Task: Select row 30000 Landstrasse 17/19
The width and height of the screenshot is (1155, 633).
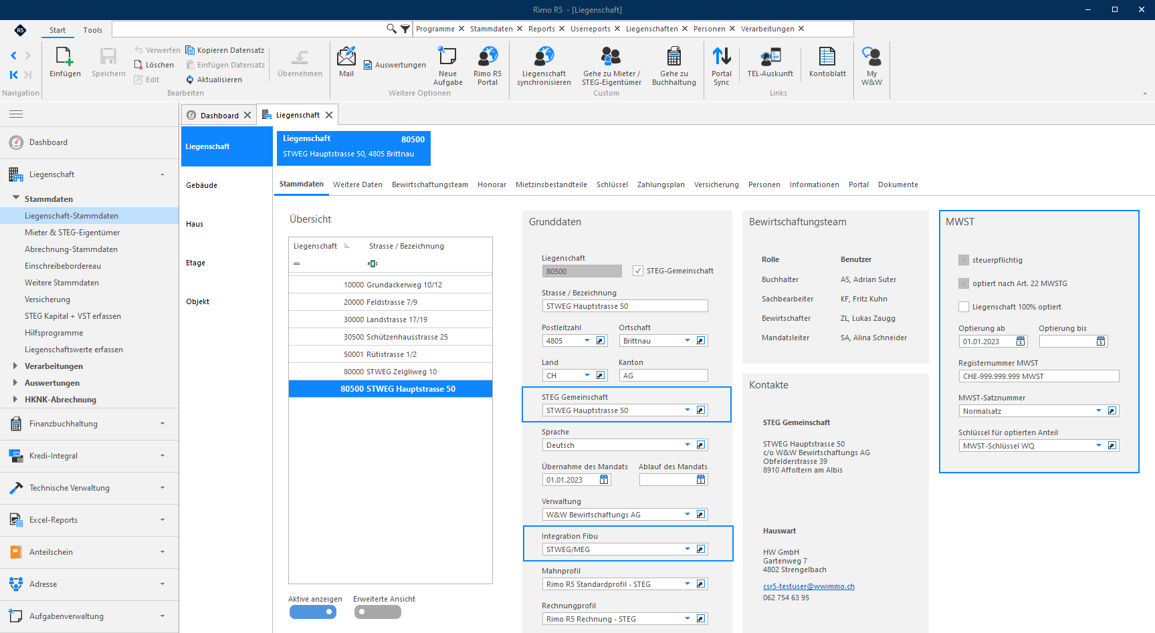Action: [x=391, y=320]
